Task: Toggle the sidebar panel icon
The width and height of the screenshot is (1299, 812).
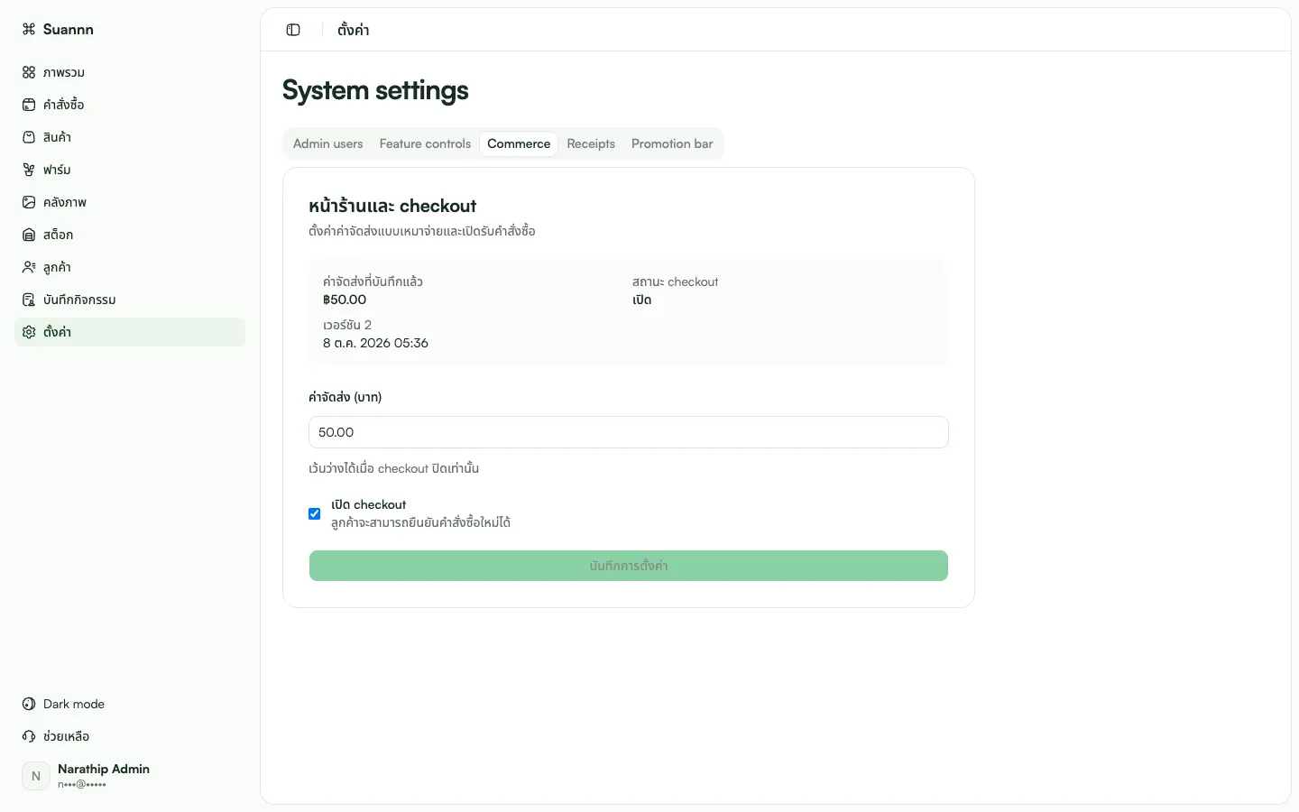Action: pos(293,30)
